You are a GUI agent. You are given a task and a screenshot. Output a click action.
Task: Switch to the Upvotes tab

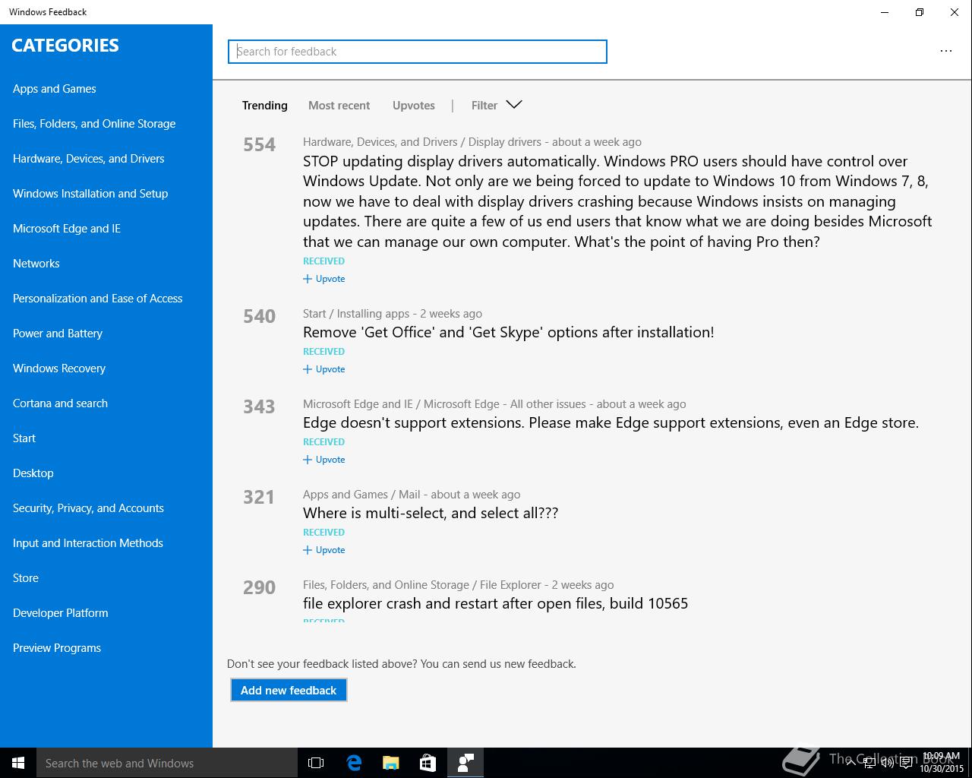point(414,106)
